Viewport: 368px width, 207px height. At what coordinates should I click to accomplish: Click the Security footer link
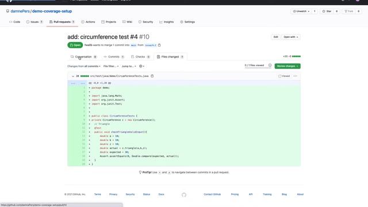tap(131, 194)
